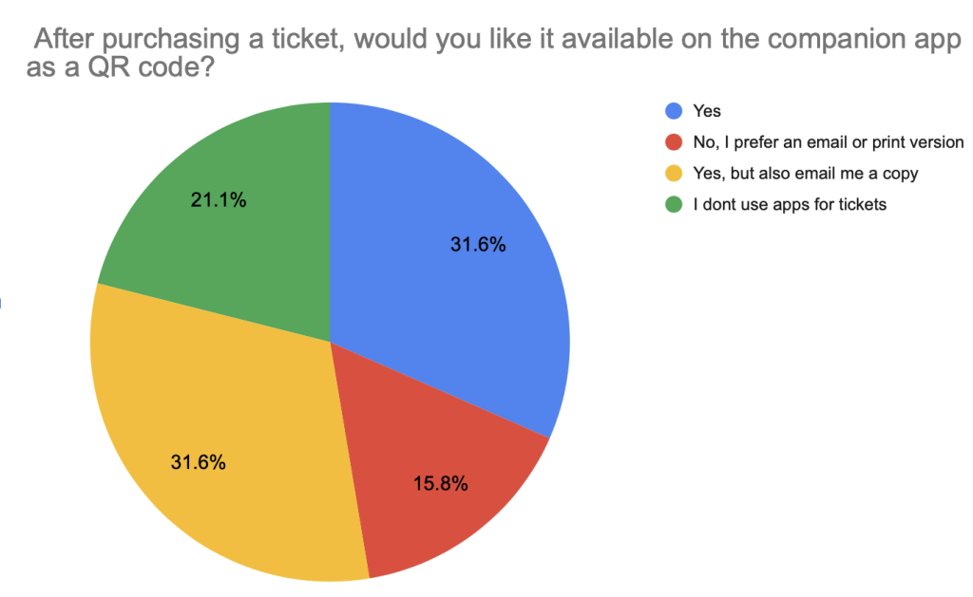Click the 31.6% label on the yellow slice
This screenshot has height=597, width=973.
click(198, 463)
